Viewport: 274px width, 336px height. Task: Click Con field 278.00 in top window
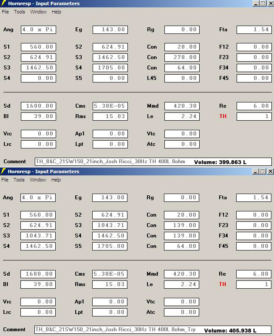[x=182, y=57]
